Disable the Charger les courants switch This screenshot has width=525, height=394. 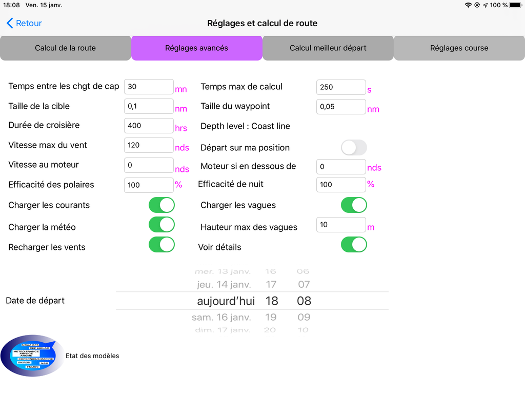161,205
